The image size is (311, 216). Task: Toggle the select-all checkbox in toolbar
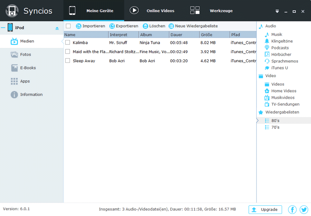coord(68,26)
